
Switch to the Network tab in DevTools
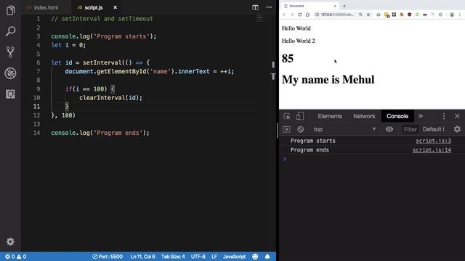tap(364, 116)
